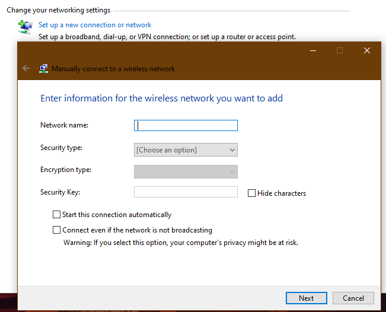The width and height of the screenshot is (386, 312).
Task: Focus the Security Key text field
Action: pyautogui.click(x=186, y=192)
